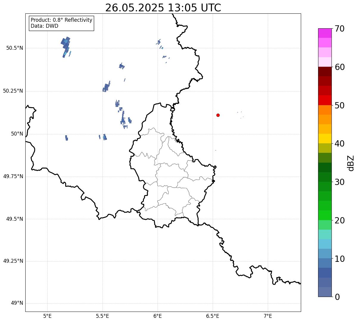
Task: Pick the turquoise swatch near 16 dBZ
Action: pos(325,234)
